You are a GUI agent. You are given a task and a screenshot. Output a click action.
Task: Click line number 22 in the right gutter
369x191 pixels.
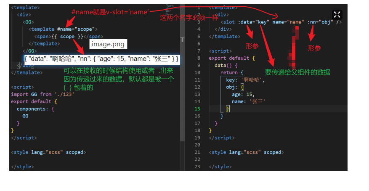point(197,159)
